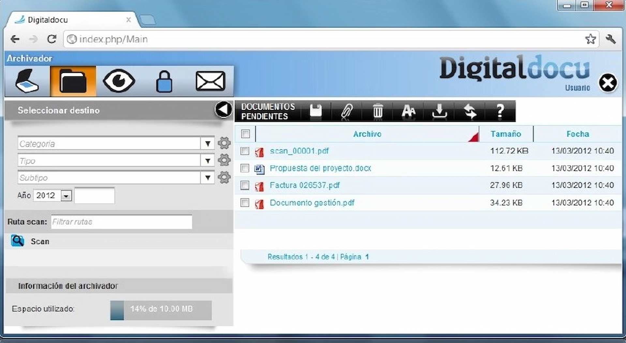
Task: Click the PDF icon of Factura 026537
Action: tap(260, 186)
